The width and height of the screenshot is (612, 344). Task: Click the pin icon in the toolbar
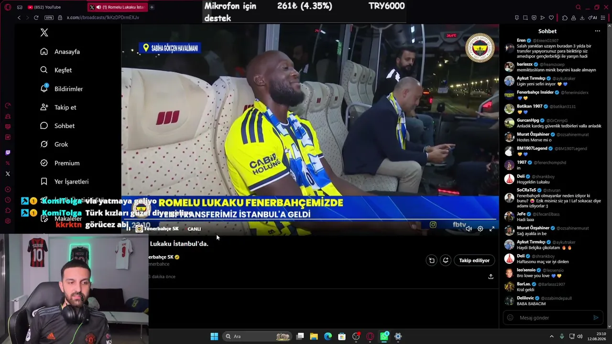click(x=517, y=18)
